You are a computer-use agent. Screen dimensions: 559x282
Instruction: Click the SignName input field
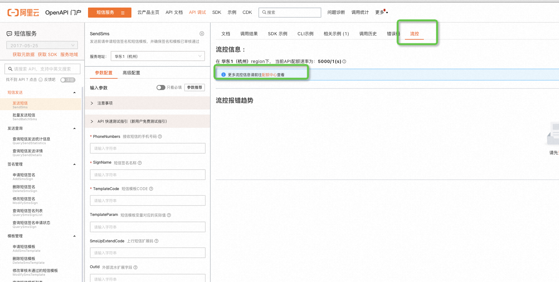(x=147, y=175)
